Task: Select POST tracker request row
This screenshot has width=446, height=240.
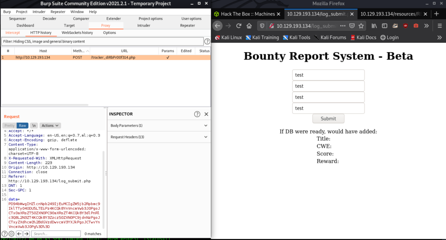Action: point(106,57)
